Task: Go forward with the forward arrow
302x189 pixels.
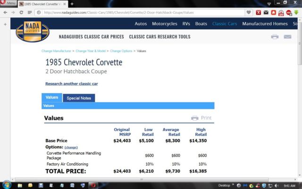Action: pyautogui.click(x=13, y=13)
